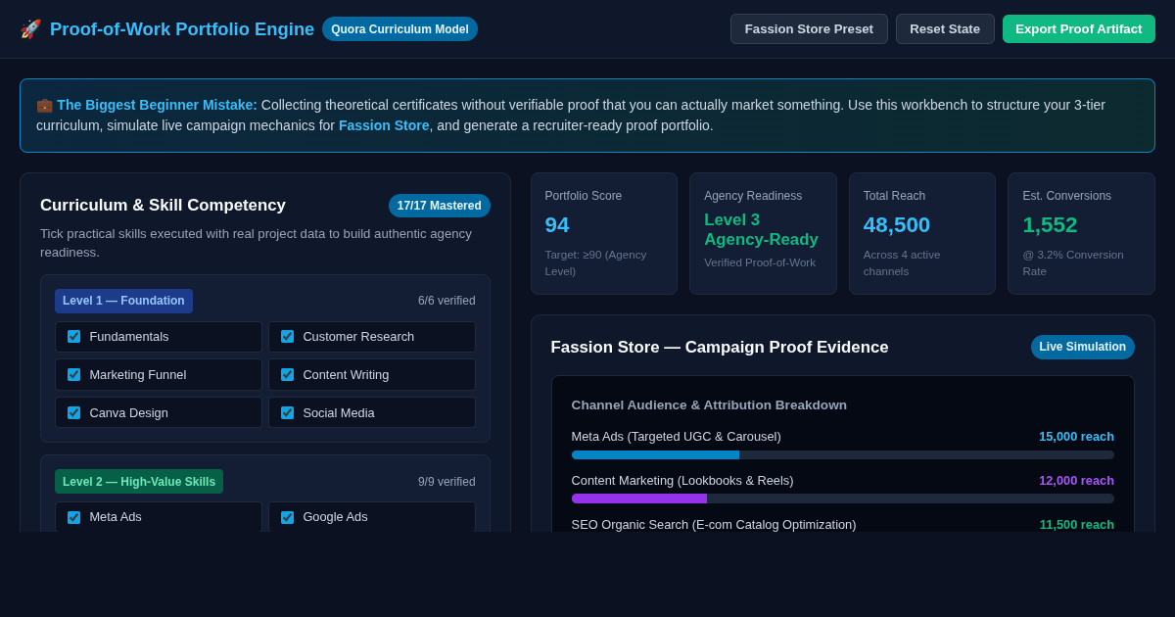Click Content Marketing (Lookbooks & Reels) label
The width and height of the screenshot is (1175, 617).
pos(682,481)
